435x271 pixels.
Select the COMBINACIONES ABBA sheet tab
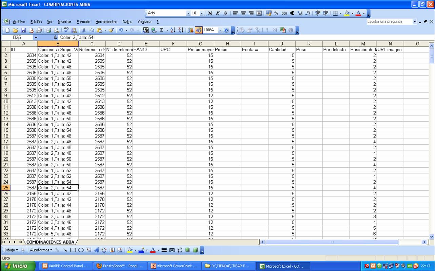pyautogui.click(x=50, y=242)
